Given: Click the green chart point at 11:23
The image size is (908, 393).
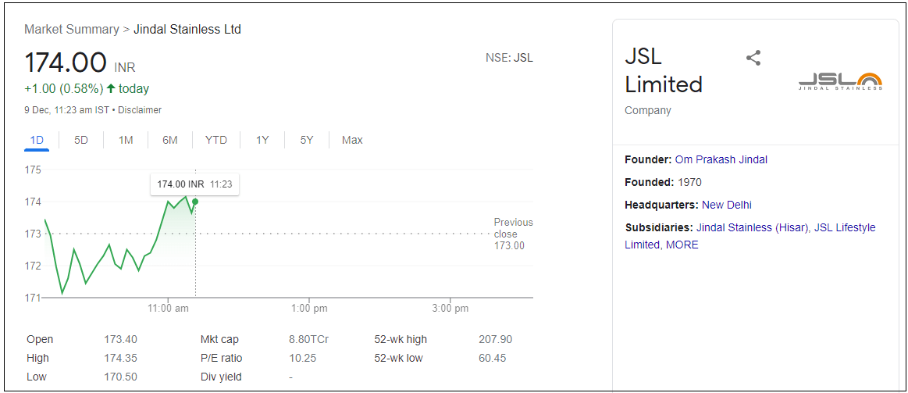Looking at the screenshot, I should 195,201.
